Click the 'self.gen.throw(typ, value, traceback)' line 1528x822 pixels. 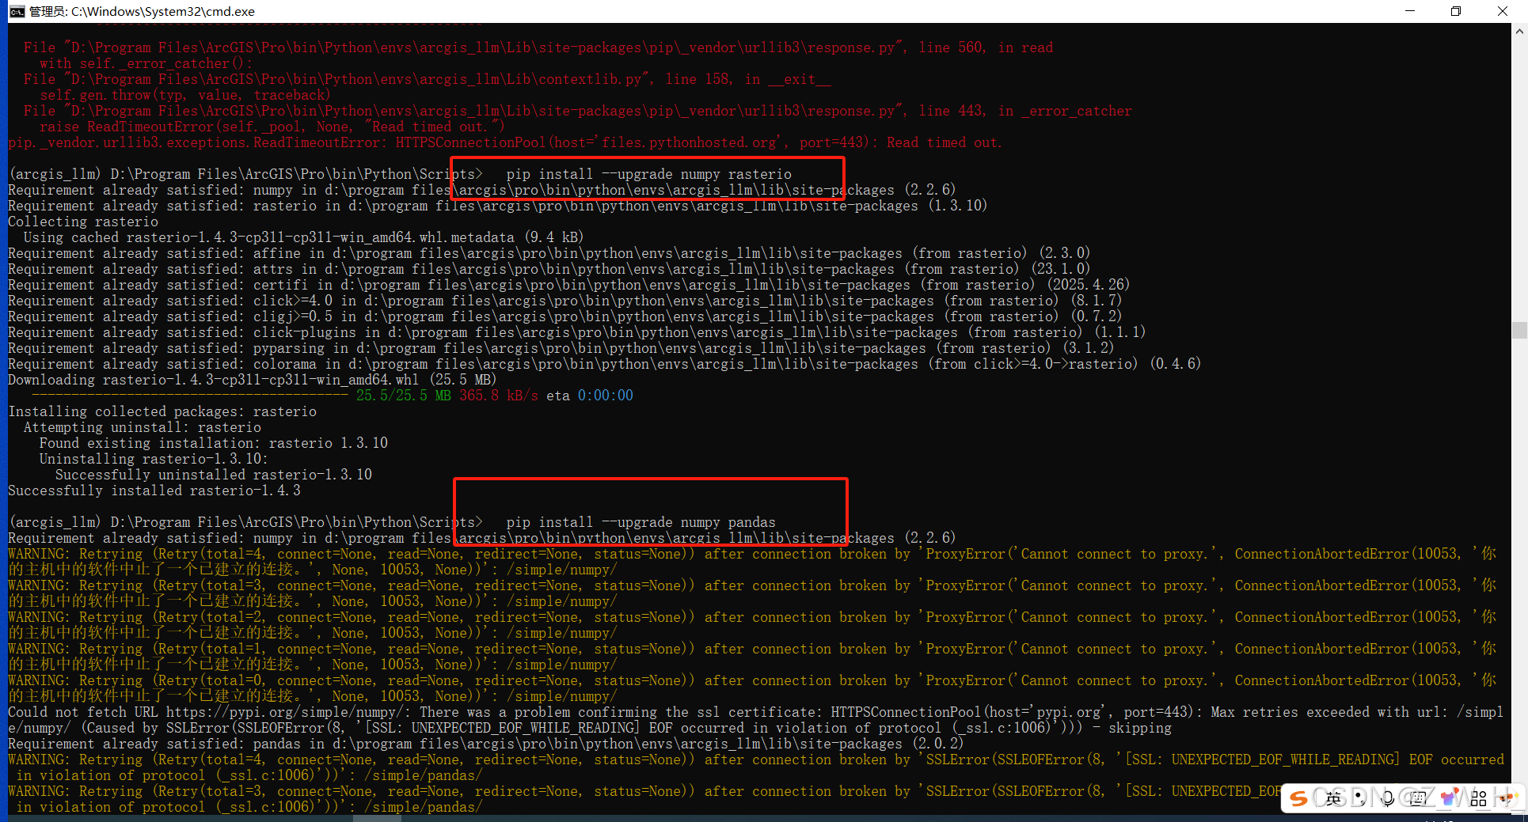point(184,95)
